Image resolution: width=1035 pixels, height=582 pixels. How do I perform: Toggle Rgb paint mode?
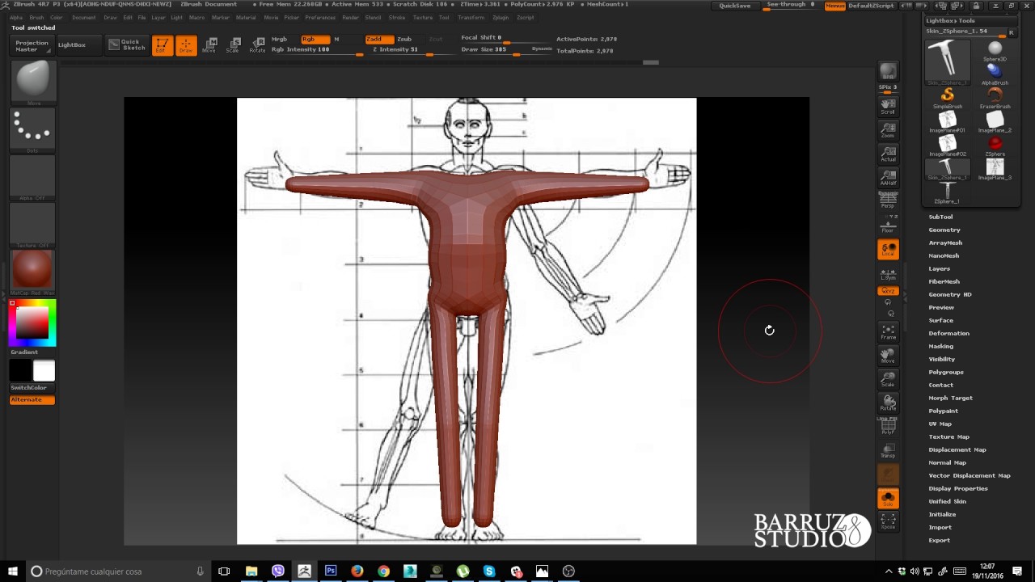point(315,39)
